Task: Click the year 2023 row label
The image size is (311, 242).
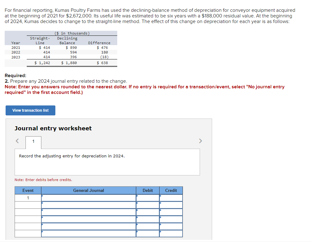Action: (x=16, y=57)
